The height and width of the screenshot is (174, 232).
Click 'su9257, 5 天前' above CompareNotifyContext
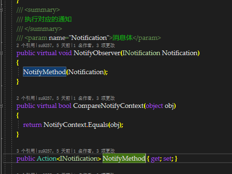point(54,98)
